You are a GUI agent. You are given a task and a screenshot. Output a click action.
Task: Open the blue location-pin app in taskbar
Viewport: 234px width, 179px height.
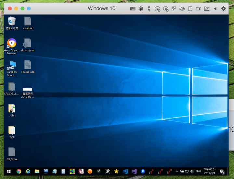pos(143,172)
